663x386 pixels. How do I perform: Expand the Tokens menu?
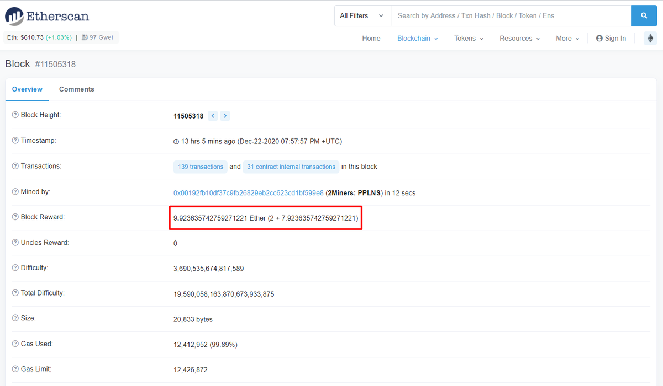[x=469, y=39]
